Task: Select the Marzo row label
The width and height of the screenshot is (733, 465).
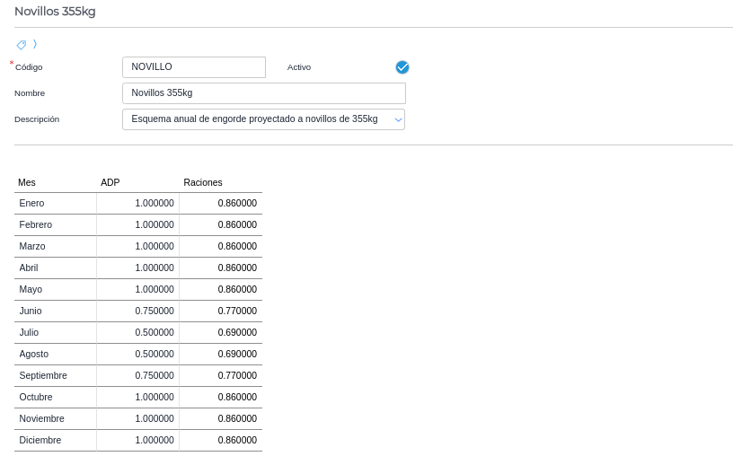Action: [32, 247]
